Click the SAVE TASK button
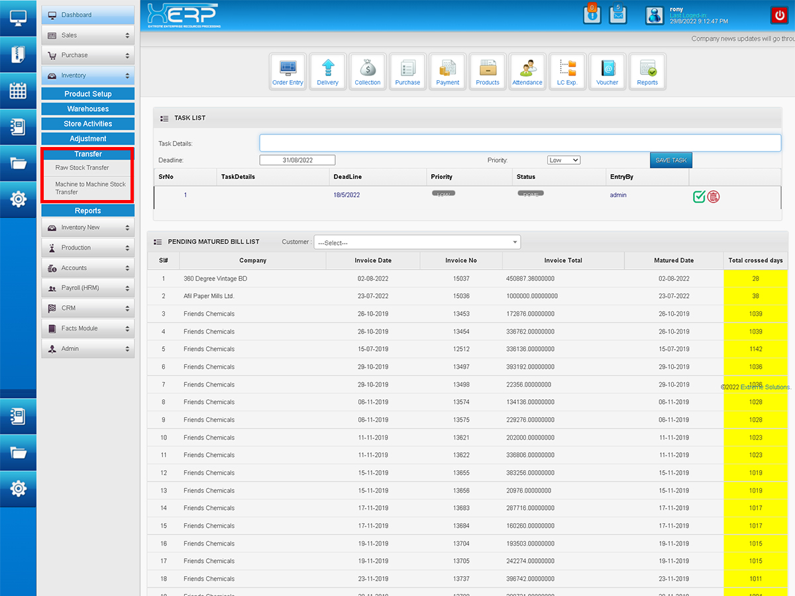Viewport: 795px width, 596px height. [x=670, y=160]
